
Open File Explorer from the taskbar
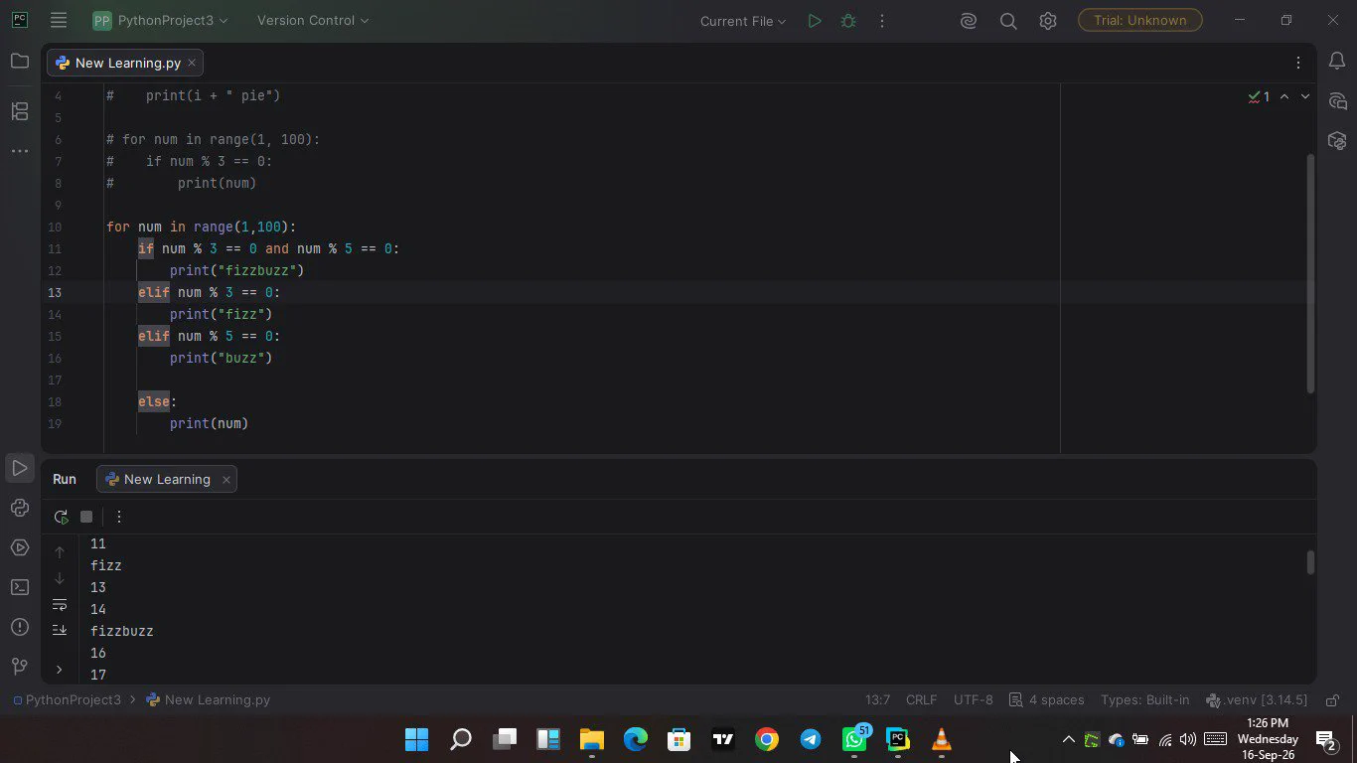coord(592,739)
